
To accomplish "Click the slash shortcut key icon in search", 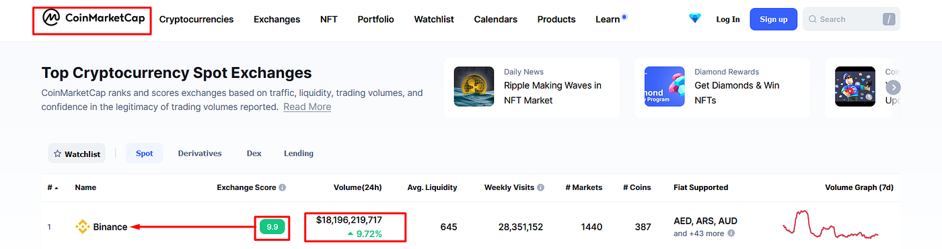I will pos(890,19).
